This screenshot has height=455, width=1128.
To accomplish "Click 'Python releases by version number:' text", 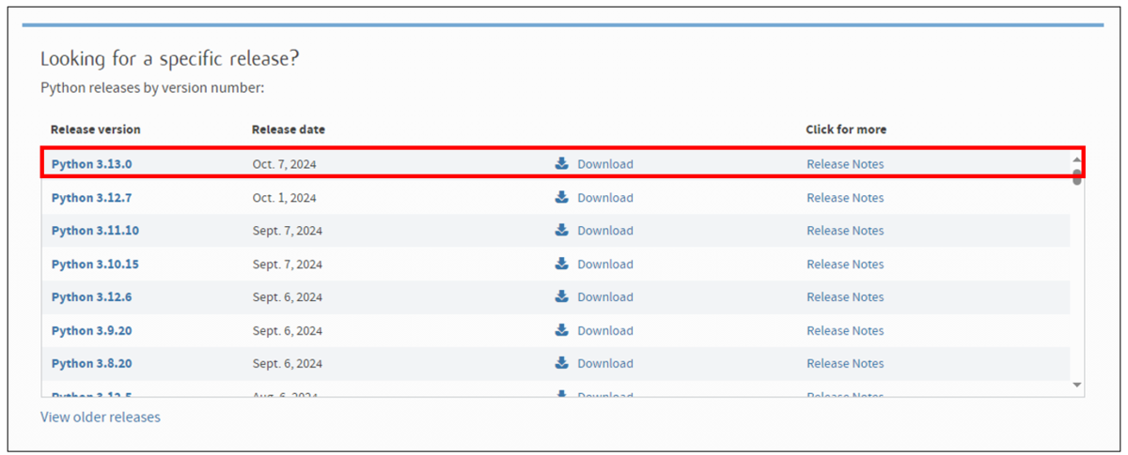I will (x=153, y=88).
